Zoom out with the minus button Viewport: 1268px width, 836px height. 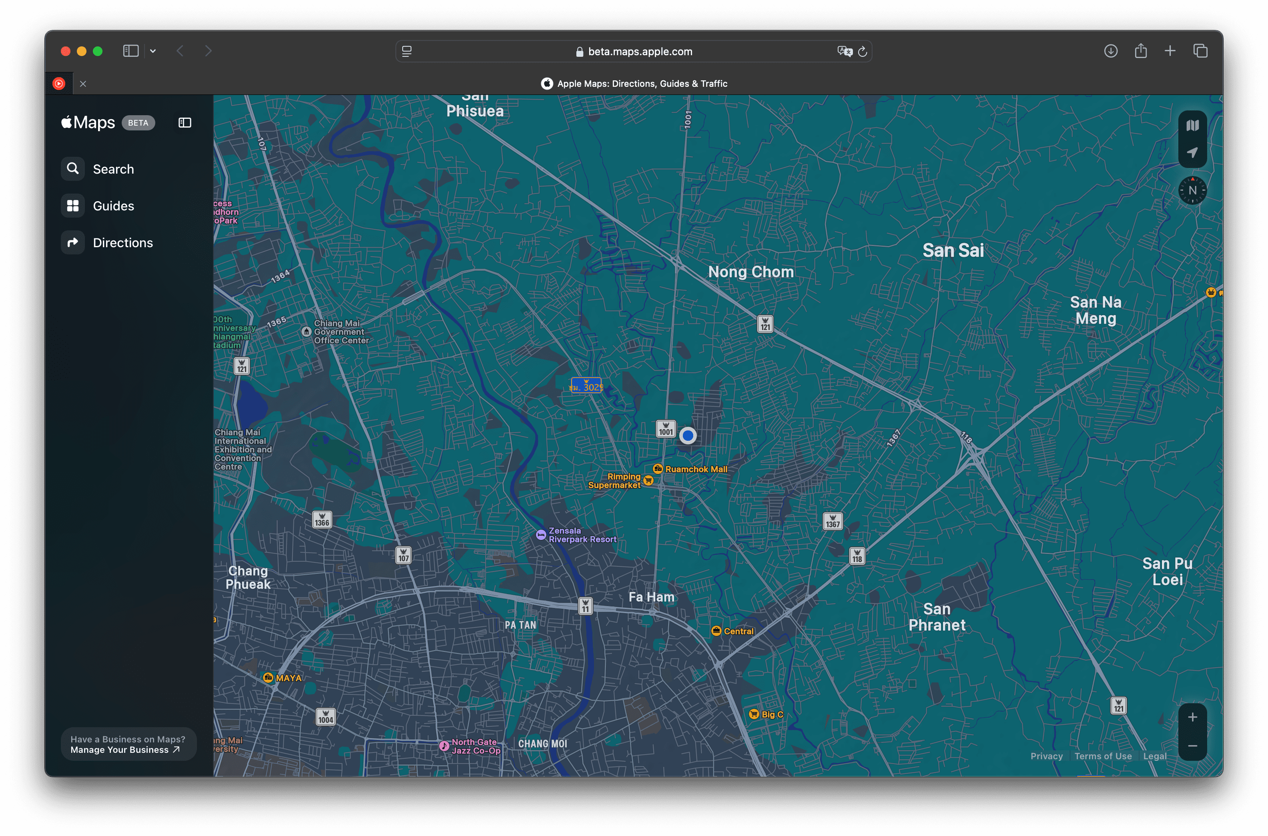[1192, 746]
